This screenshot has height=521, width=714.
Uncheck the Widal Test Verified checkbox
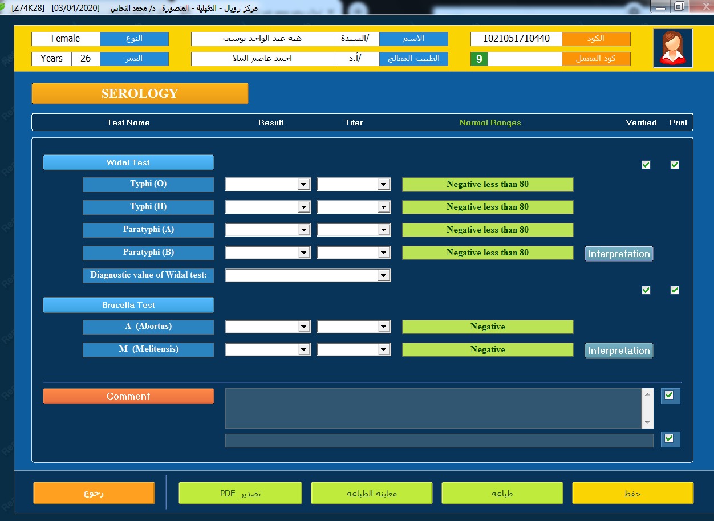[x=646, y=165]
